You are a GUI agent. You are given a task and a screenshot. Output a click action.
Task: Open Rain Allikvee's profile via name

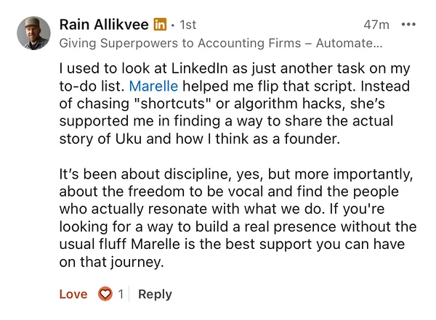click(105, 25)
